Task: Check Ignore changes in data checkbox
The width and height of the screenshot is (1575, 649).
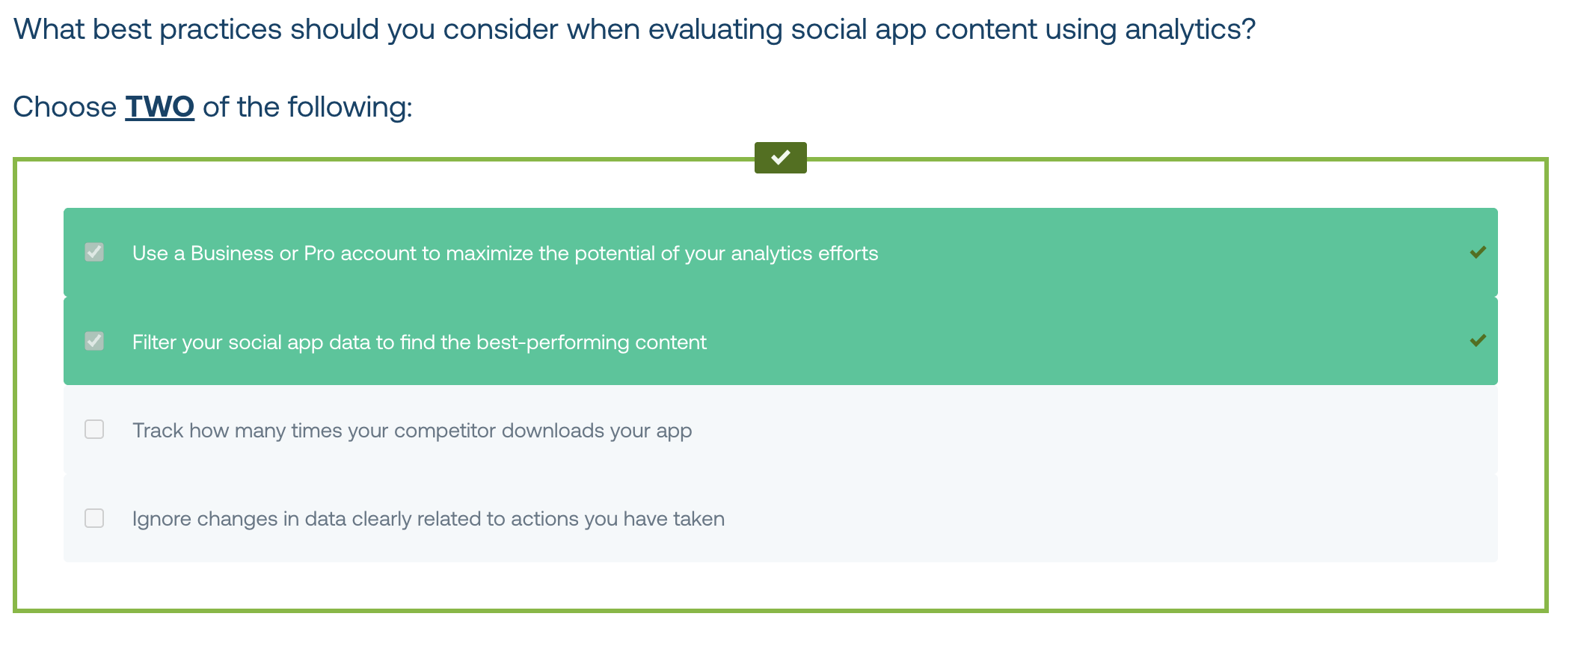Action: click(94, 518)
